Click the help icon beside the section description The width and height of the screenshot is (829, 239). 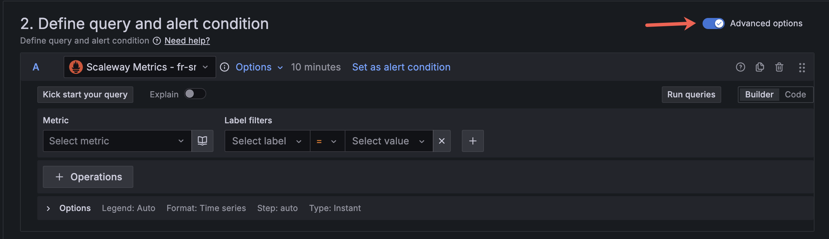(x=157, y=41)
